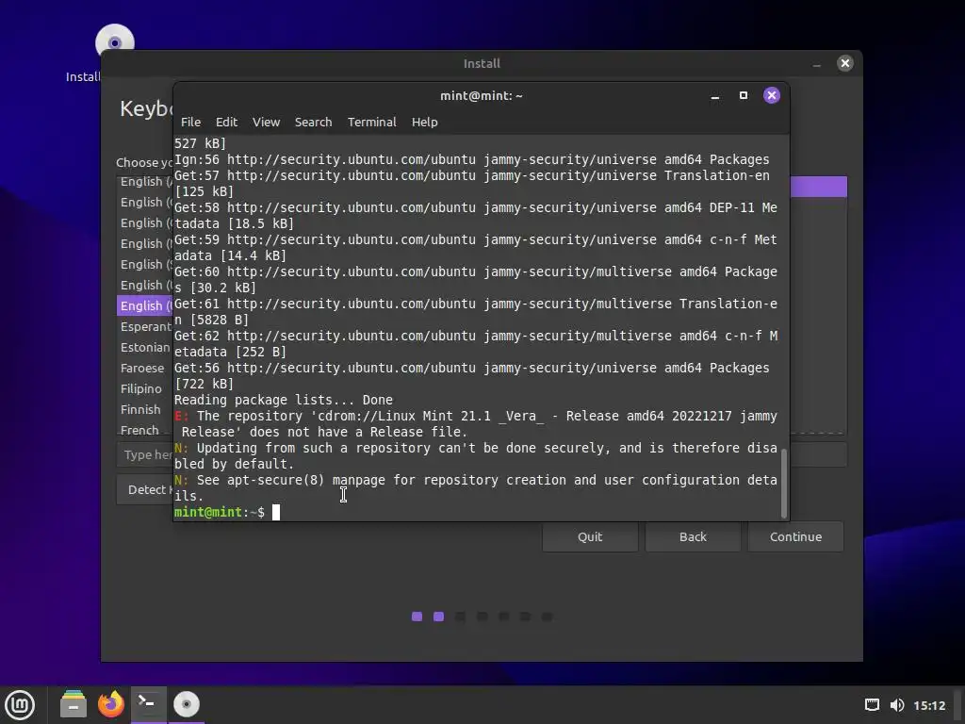This screenshot has width=965, height=724.
Task: Close the mint@mint terminal window
Action: click(772, 95)
